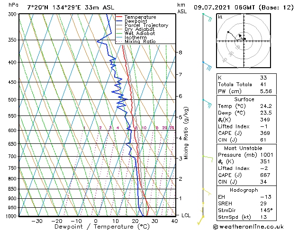
Task: Click the -30 temperature axis label
Action: 36,221
